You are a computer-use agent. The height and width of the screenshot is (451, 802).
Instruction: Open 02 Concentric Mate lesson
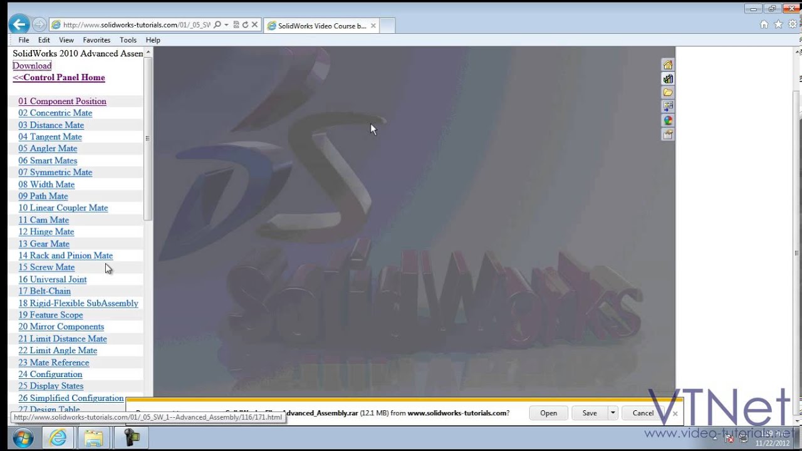(x=55, y=113)
